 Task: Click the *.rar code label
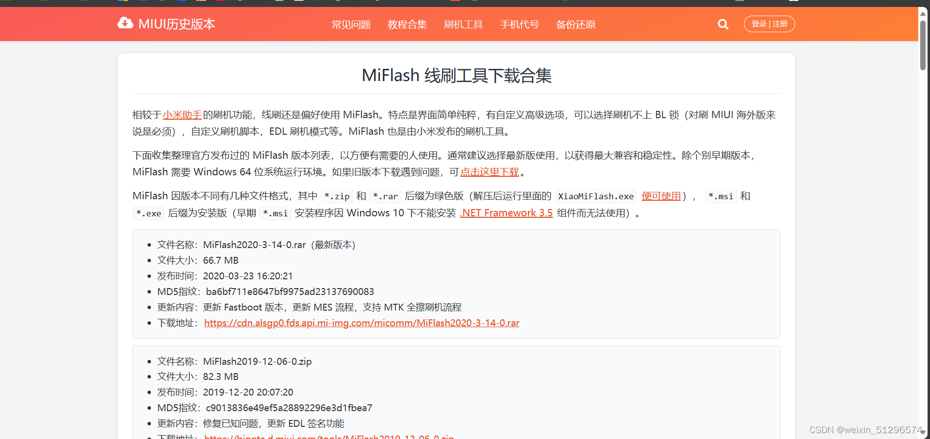(x=385, y=196)
